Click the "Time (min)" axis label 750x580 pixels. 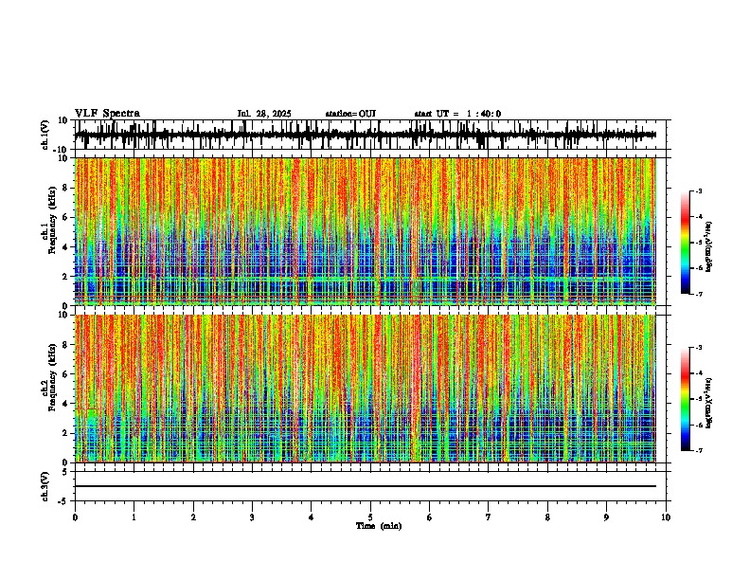point(379,526)
